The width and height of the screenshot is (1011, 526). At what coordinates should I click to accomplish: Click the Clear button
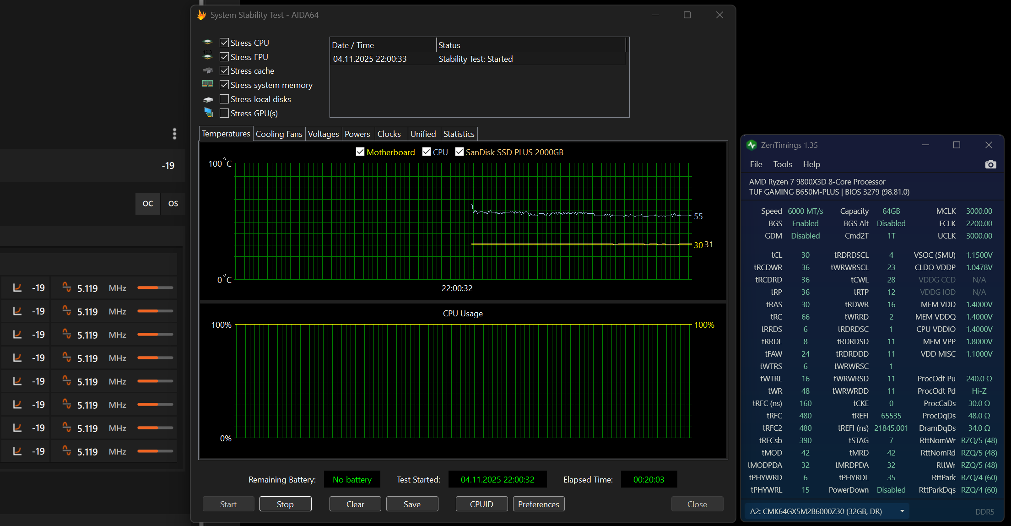[355, 504]
